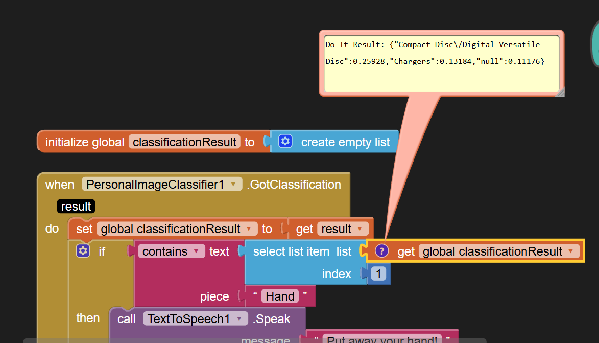Viewport: 599px width, 343px height.
Task: Click the classificationResult variable name field
Action: tap(184, 142)
